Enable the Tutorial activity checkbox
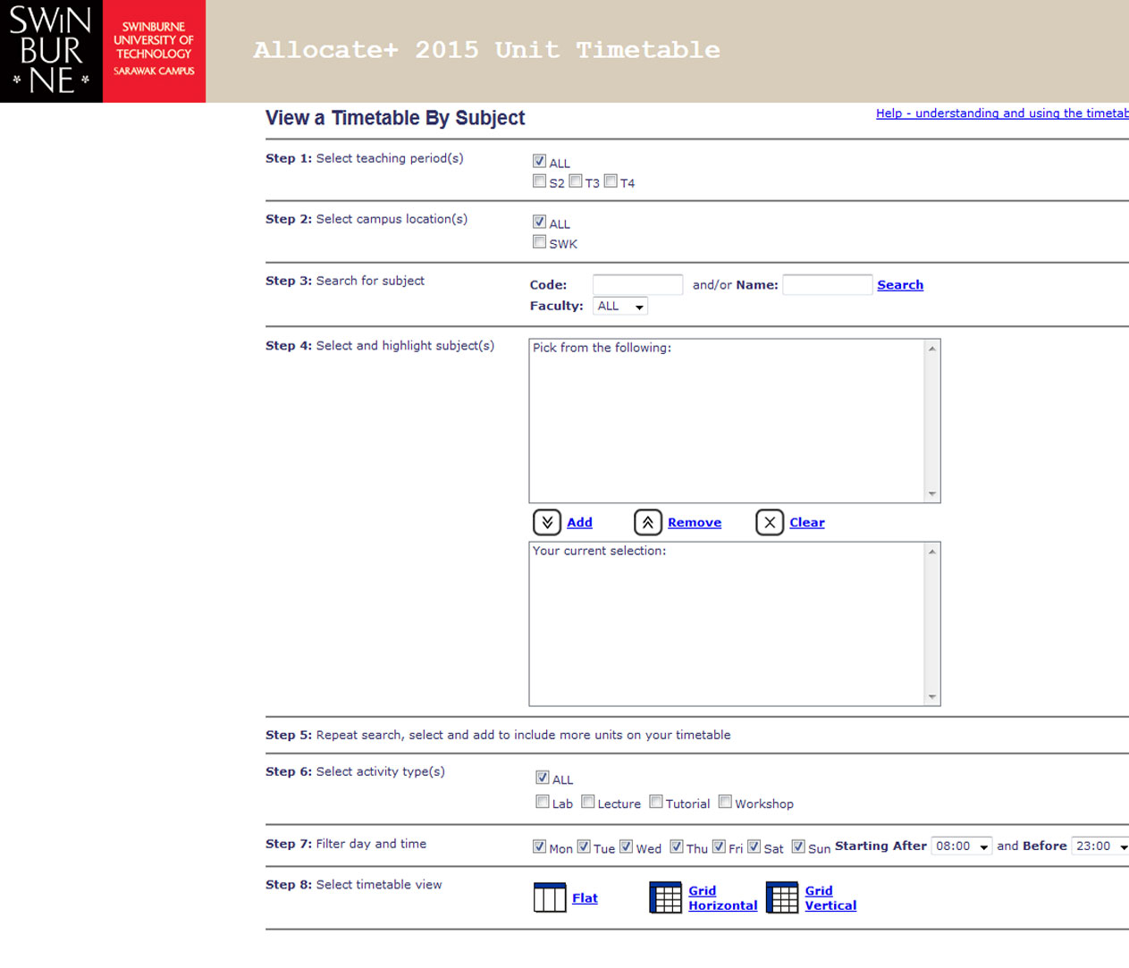 (656, 802)
